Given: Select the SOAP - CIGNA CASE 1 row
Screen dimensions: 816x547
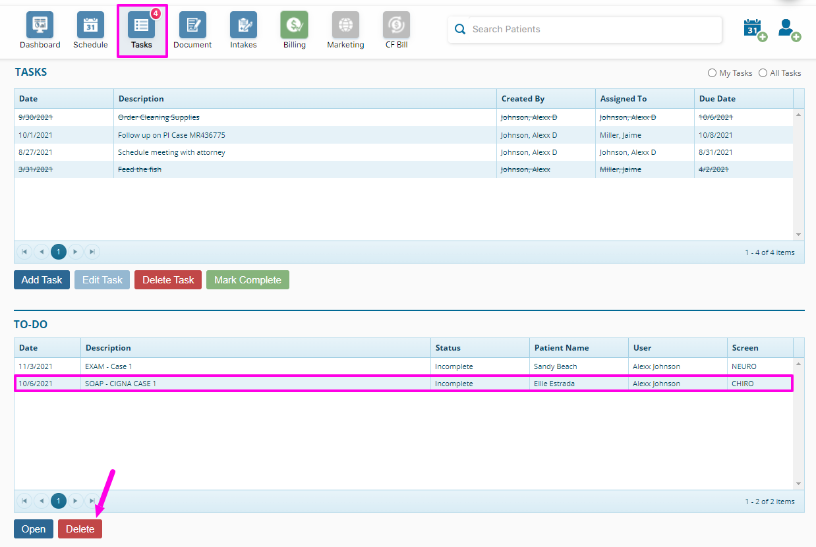Looking at the screenshot, I should click(403, 384).
